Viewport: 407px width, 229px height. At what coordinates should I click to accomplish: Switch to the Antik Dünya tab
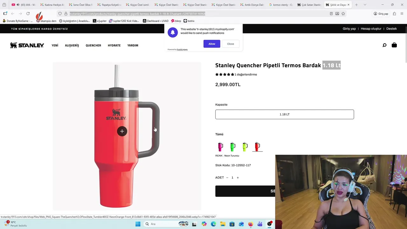252,5
